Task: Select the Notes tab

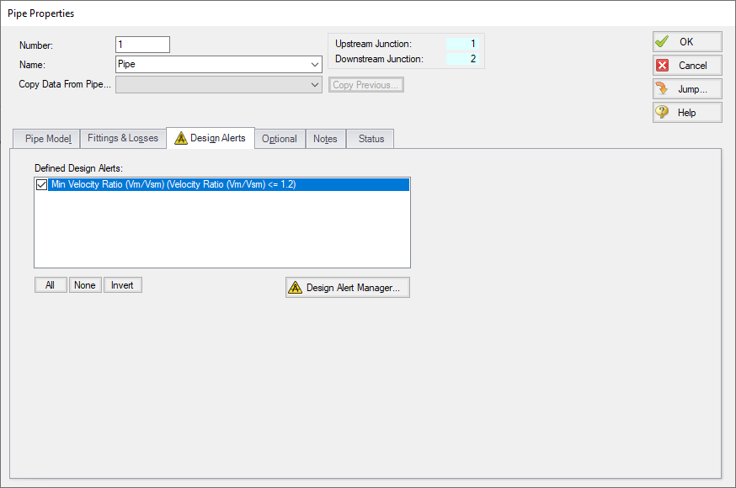Action: [x=325, y=140]
